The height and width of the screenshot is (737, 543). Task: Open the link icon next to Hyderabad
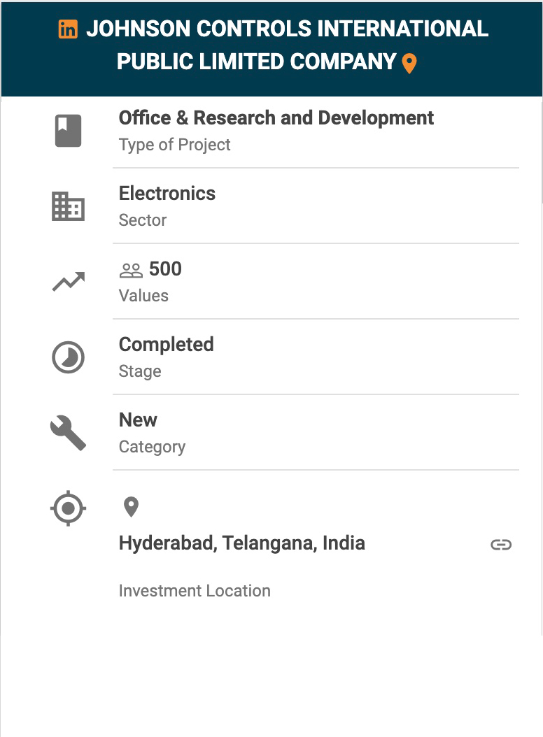pos(501,545)
